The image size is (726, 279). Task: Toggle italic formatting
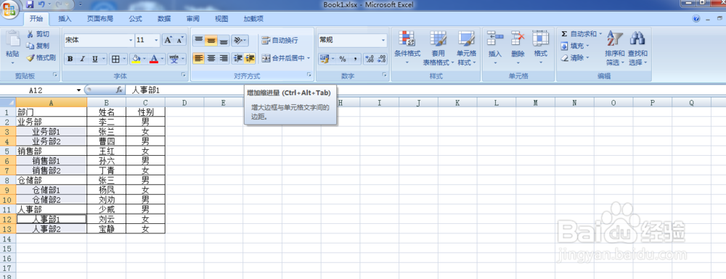(82, 59)
